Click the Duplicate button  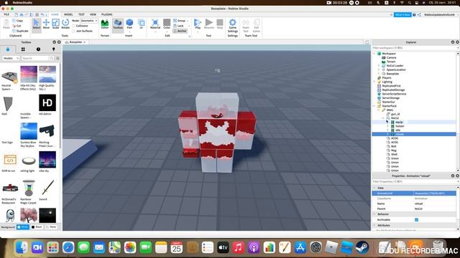[20, 31]
